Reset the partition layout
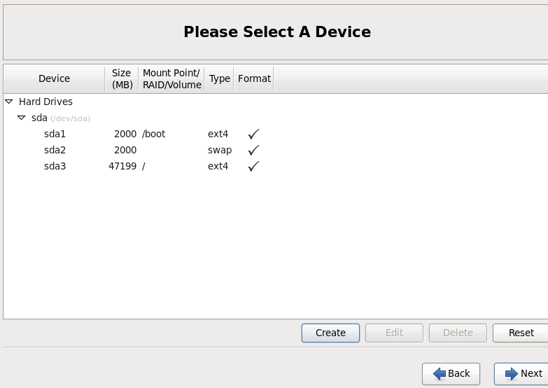Screen dimensions: 548x388 (521, 333)
